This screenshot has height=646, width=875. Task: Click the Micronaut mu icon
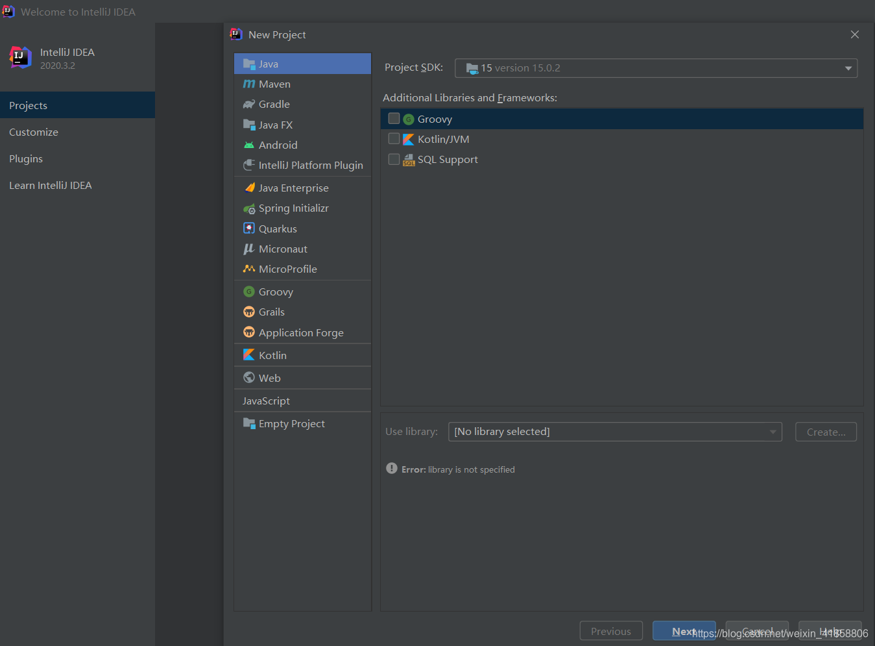[249, 249]
